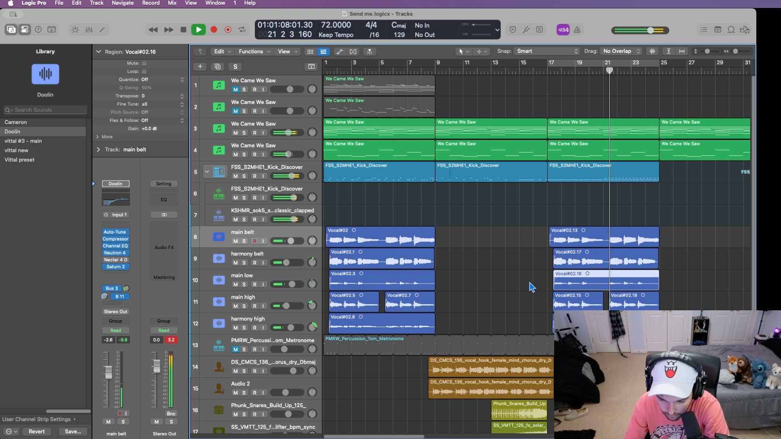Open the View dropdown in tracks area
The image size is (781, 439).
(x=288, y=51)
